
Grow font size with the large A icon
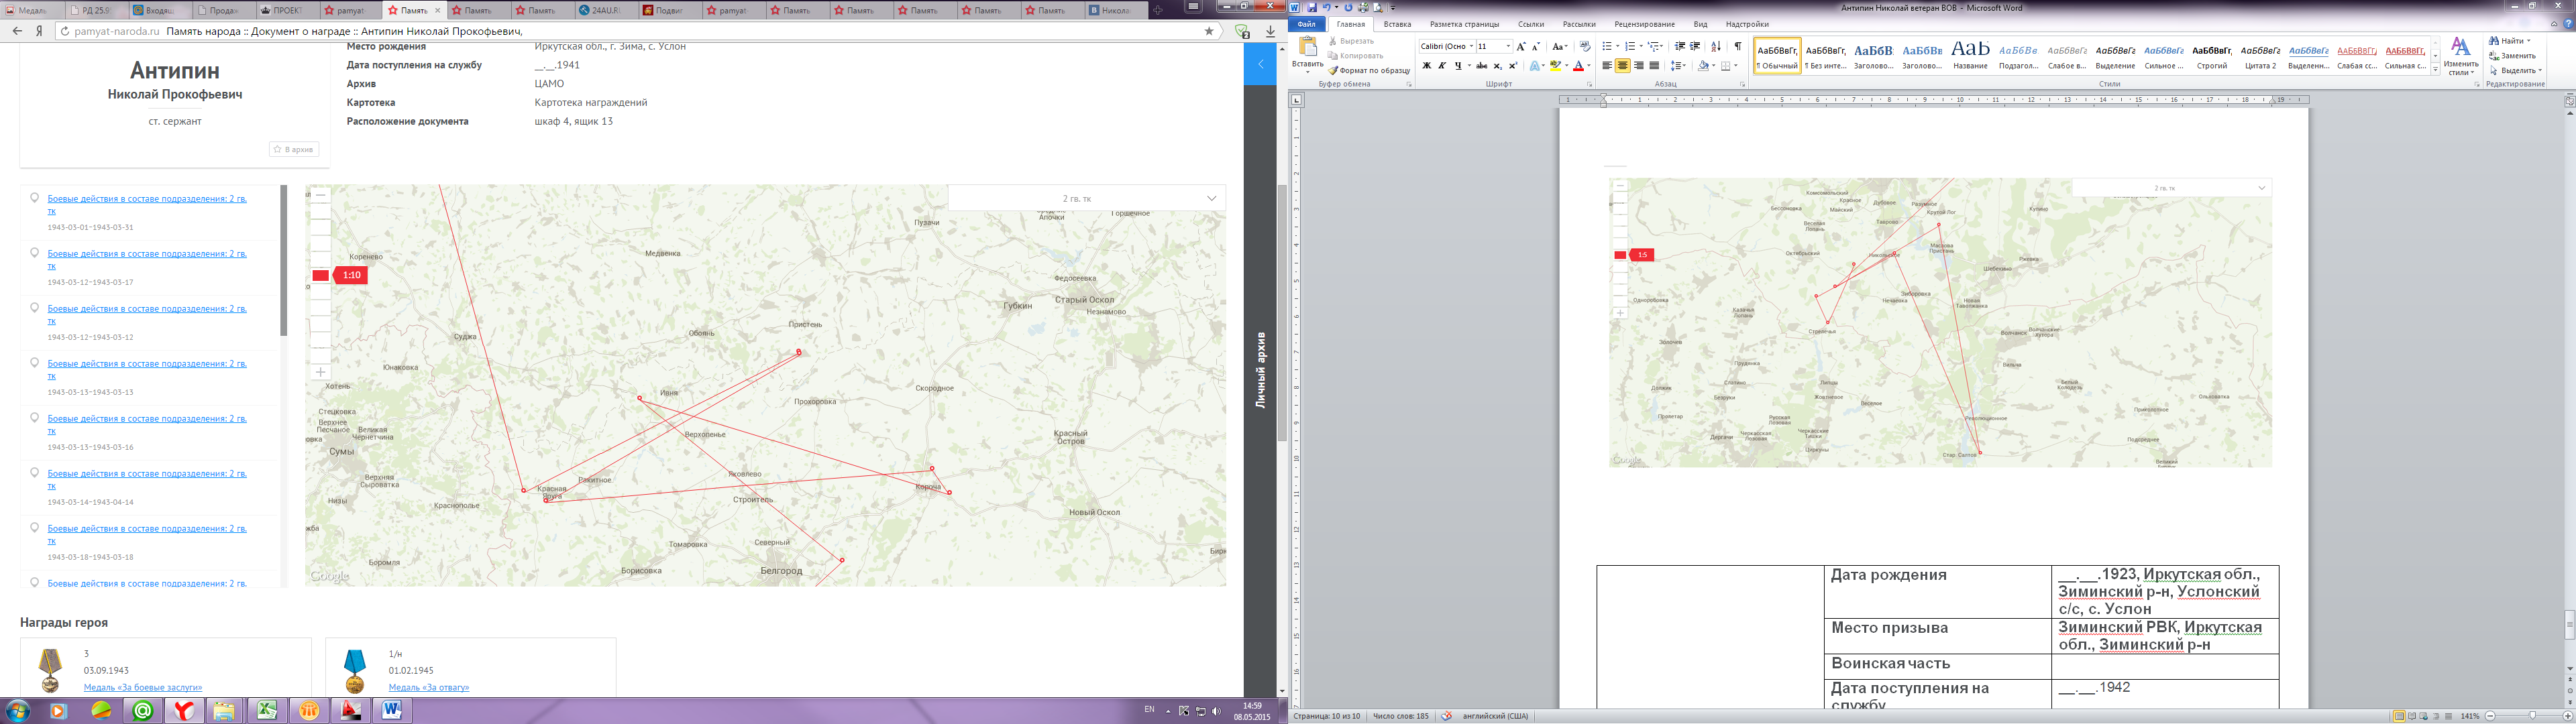(x=1521, y=46)
